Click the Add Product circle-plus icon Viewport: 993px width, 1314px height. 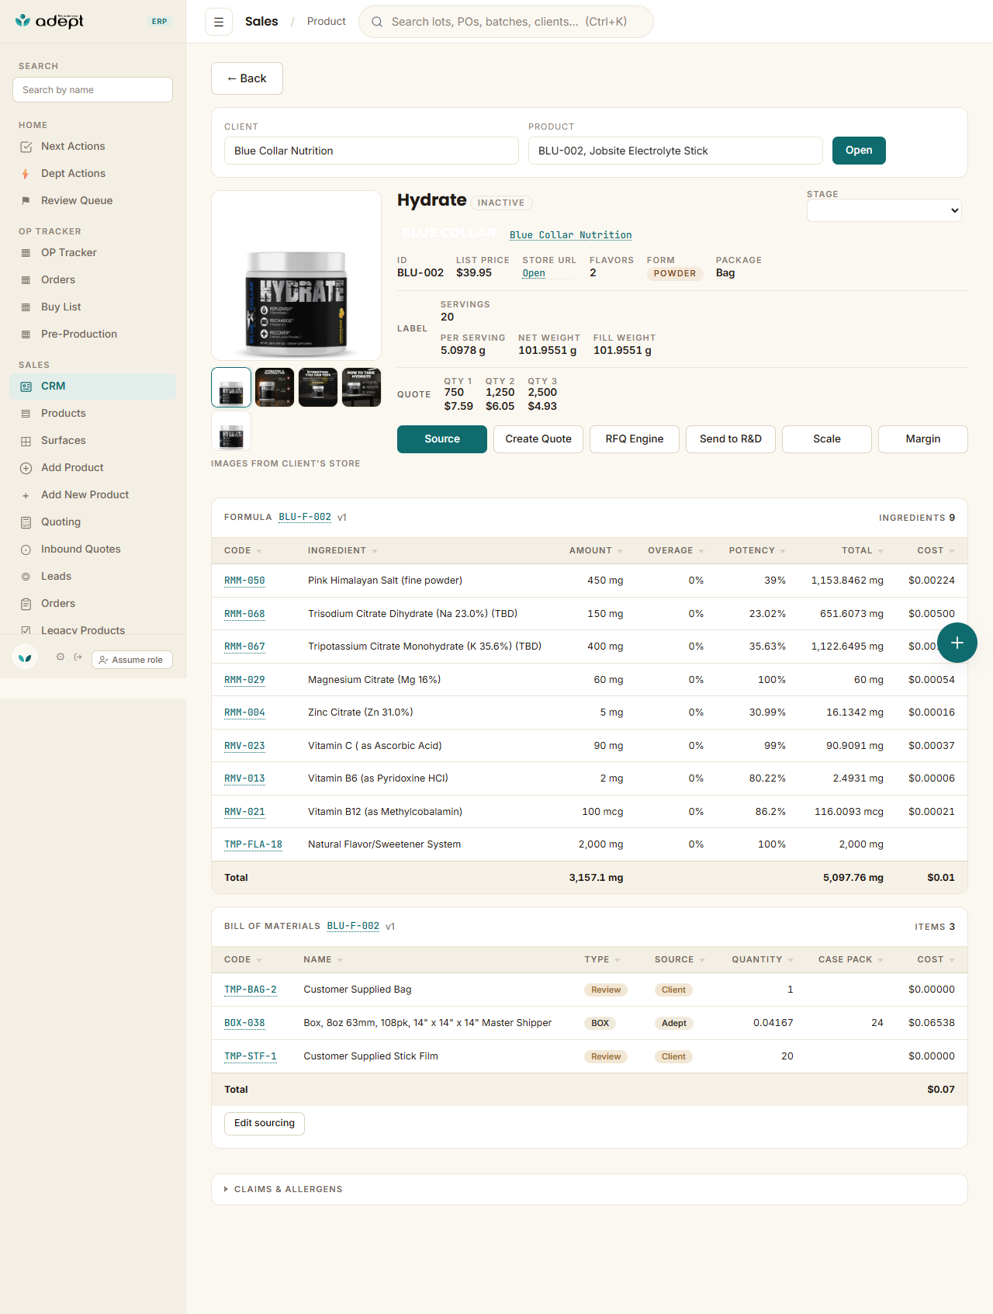pyautogui.click(x=26, y=468)
